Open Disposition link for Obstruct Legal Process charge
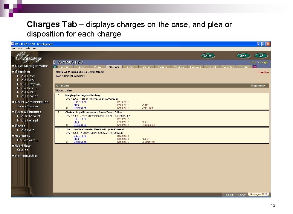Viewport: 293px width, 214px height. (80, 125)
